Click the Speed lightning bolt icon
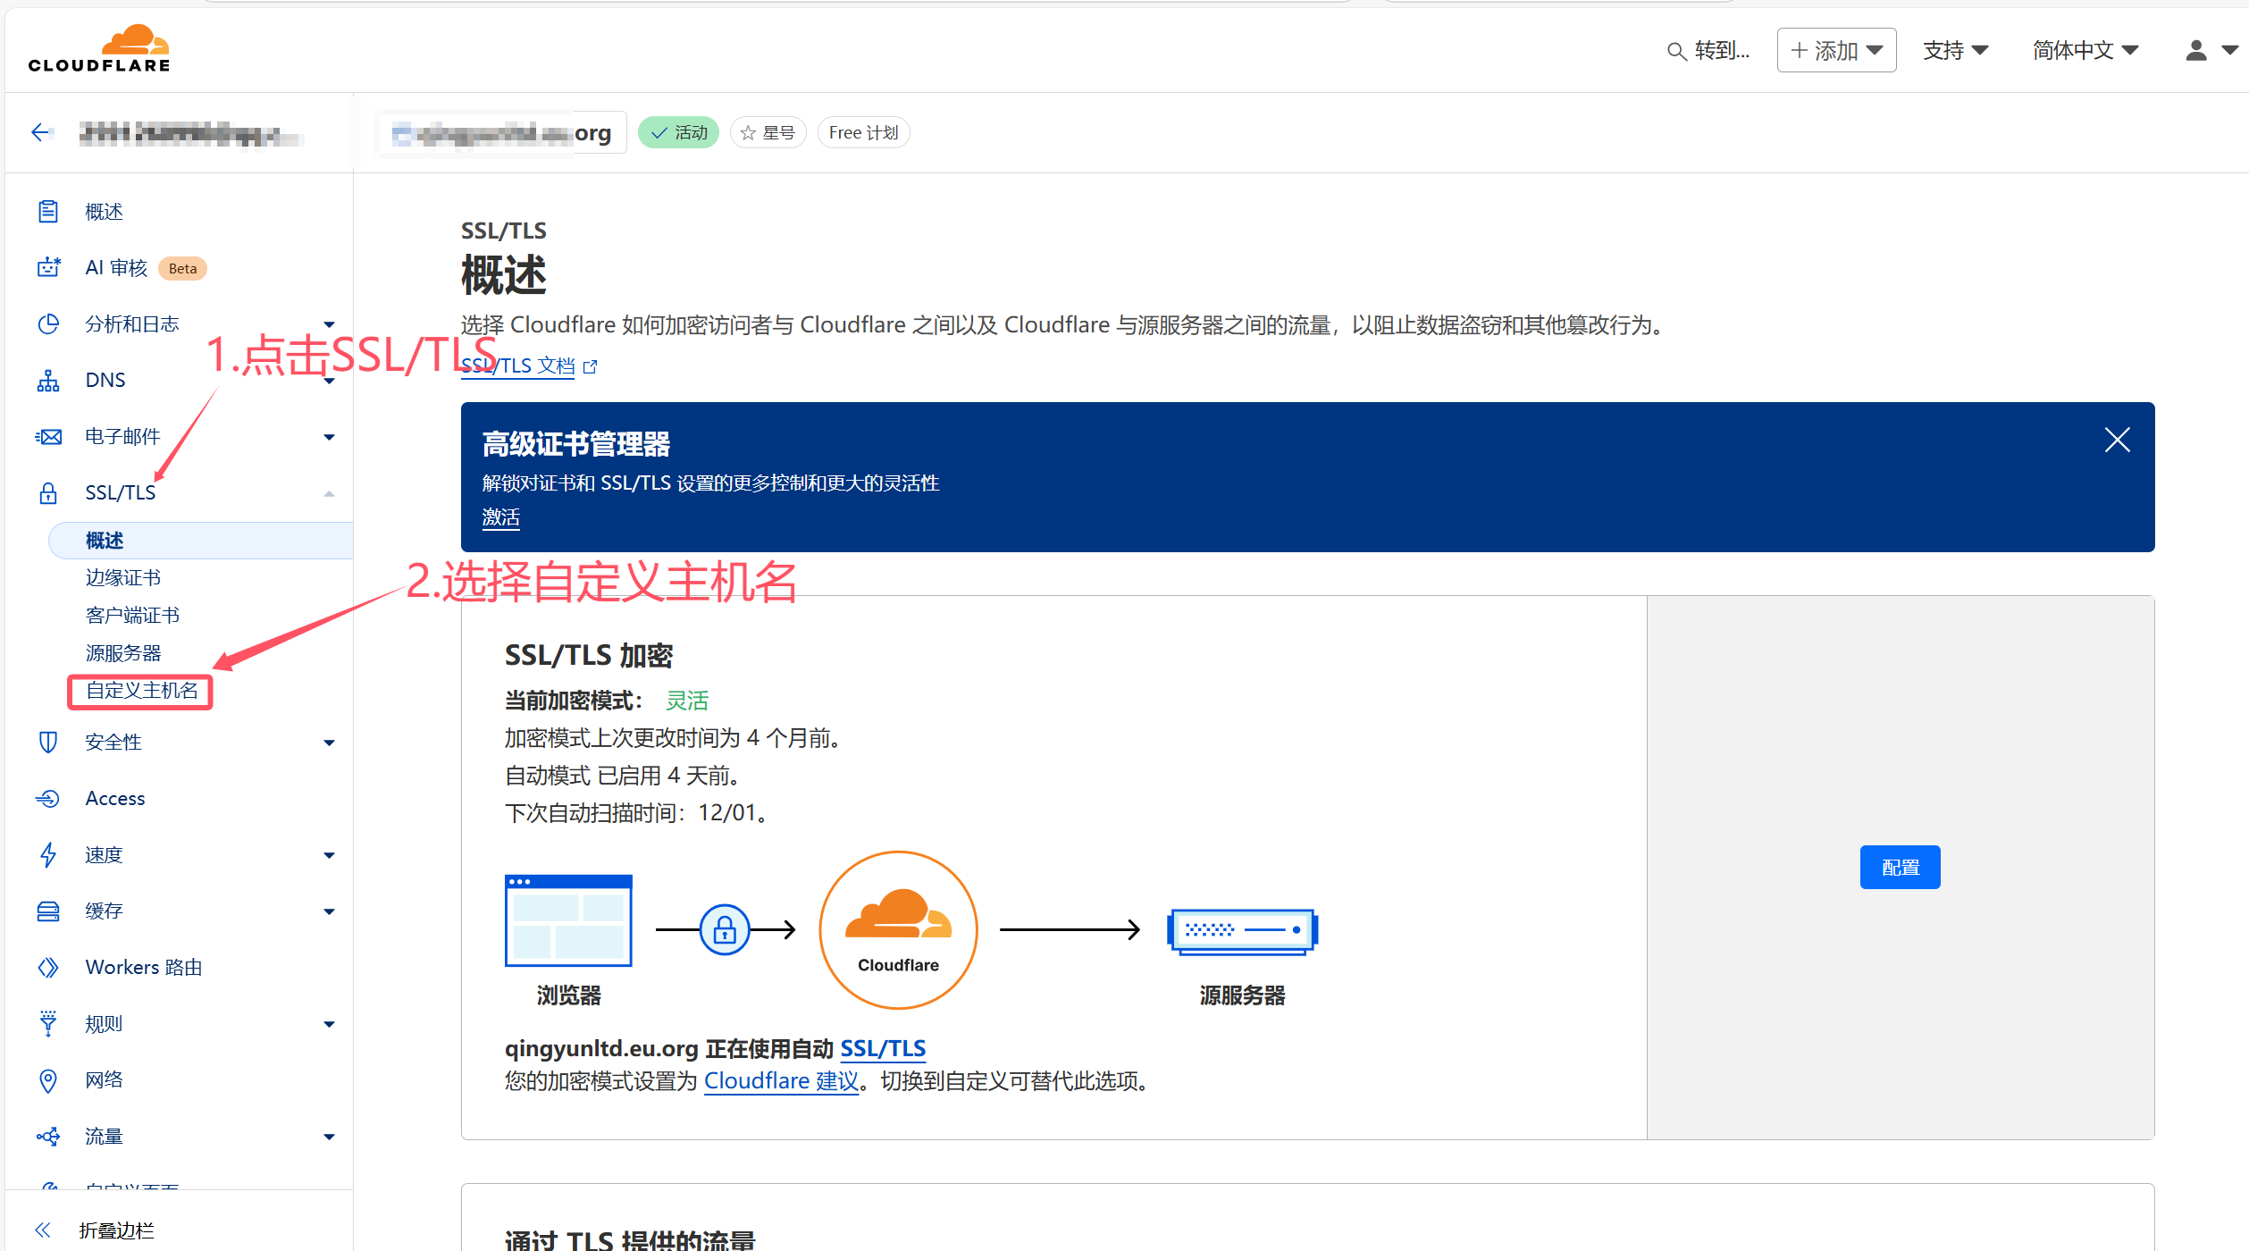2249x1251 pixels. (48, 854)
